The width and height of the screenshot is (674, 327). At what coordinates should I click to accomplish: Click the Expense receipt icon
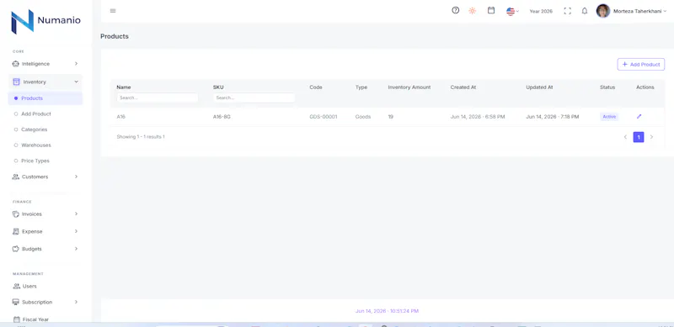coord(16,231)
